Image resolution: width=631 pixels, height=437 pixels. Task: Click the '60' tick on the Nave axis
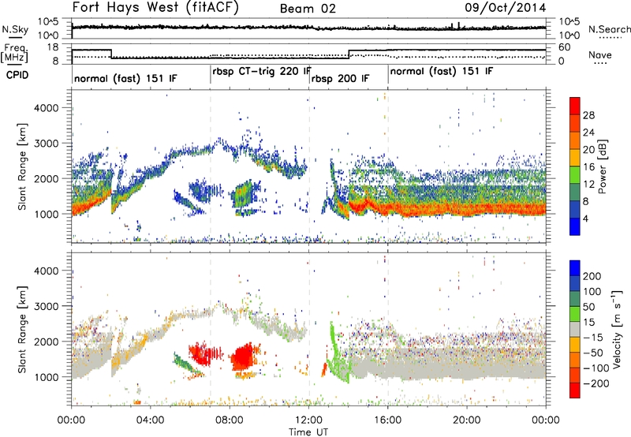(565, 47)
